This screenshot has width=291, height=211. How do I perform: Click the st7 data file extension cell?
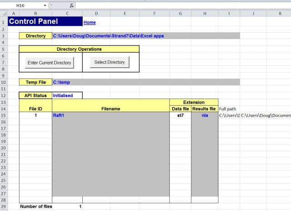pyautogui.click(x=180, y=116)
